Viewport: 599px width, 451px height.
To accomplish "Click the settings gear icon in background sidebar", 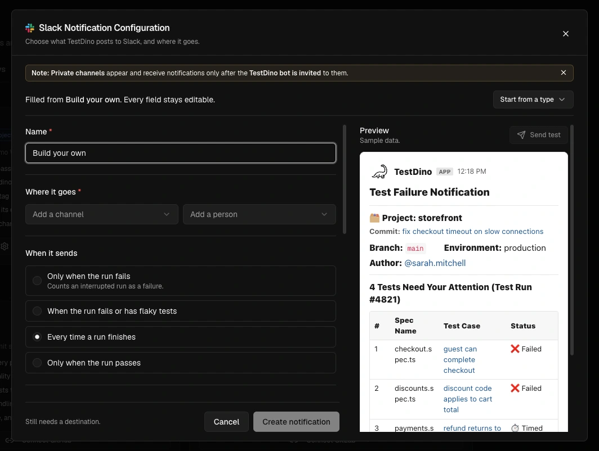I will point(5,246).
